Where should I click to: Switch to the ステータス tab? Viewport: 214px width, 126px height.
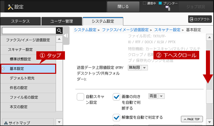(21, 21)
